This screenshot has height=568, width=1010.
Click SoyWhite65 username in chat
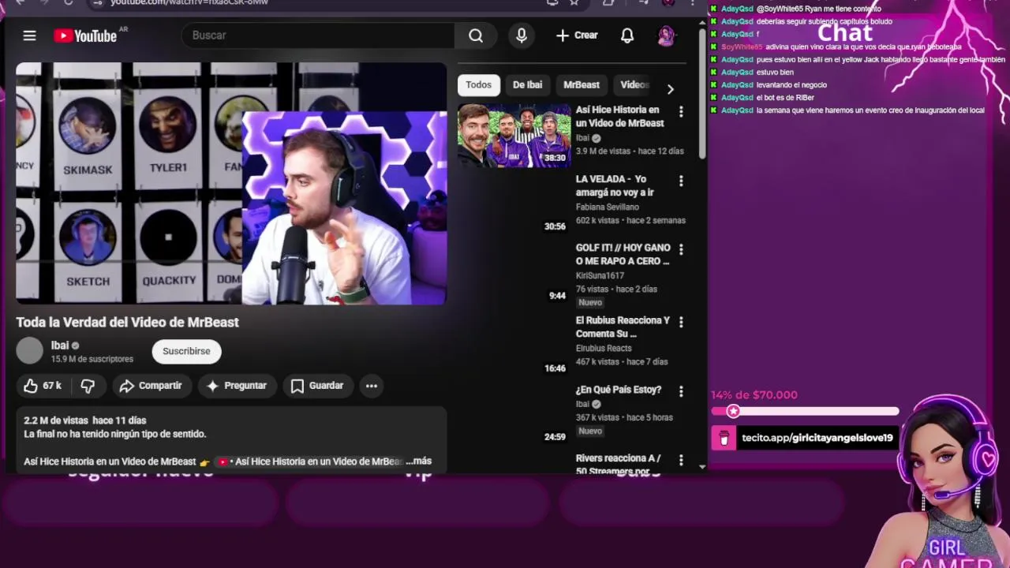point(742,47)
